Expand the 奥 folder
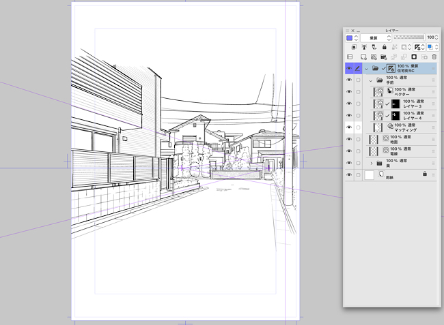 click(x=372, y=164)
